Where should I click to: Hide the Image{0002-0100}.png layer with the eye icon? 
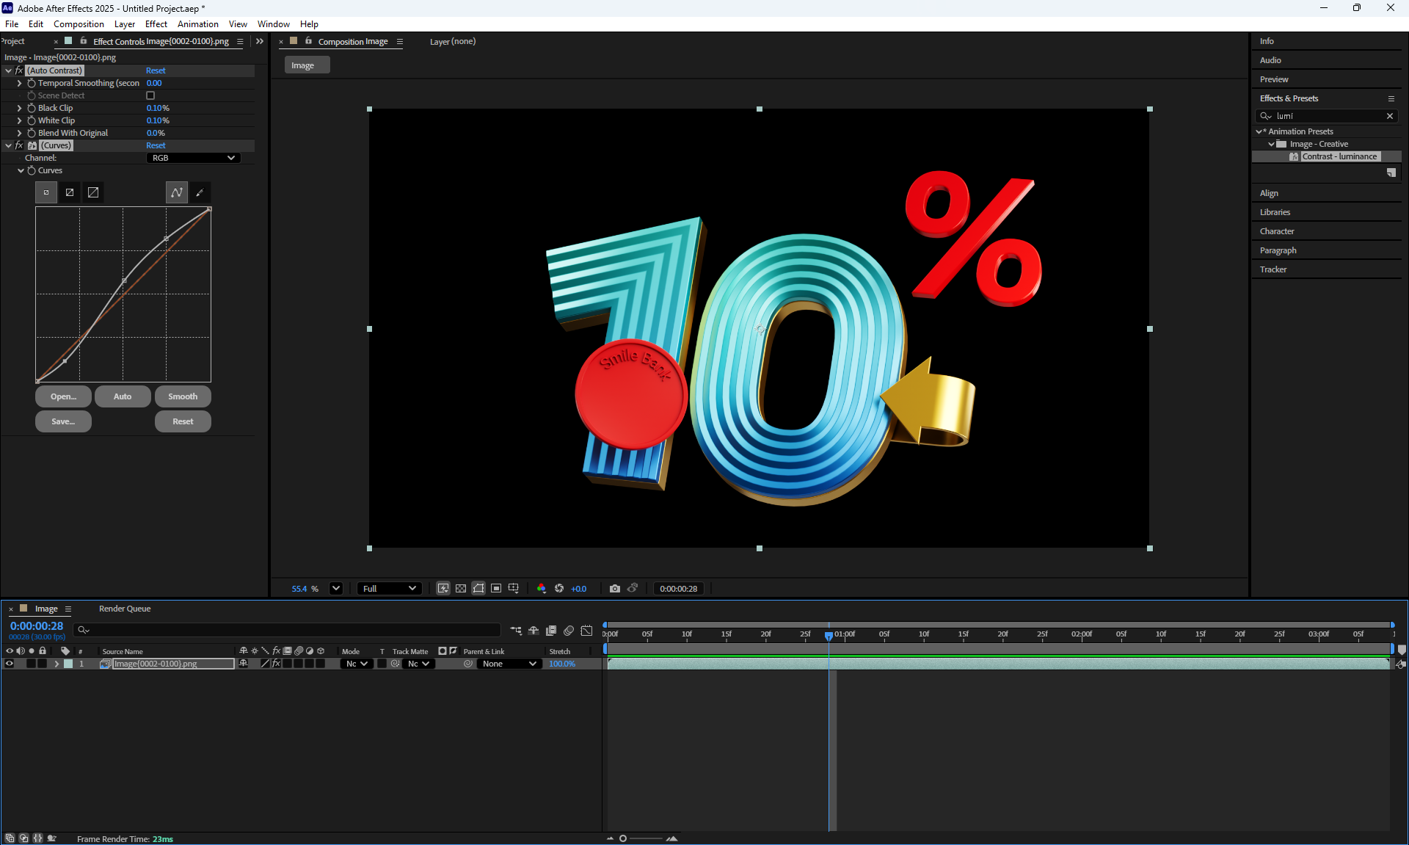click(10, 664)
